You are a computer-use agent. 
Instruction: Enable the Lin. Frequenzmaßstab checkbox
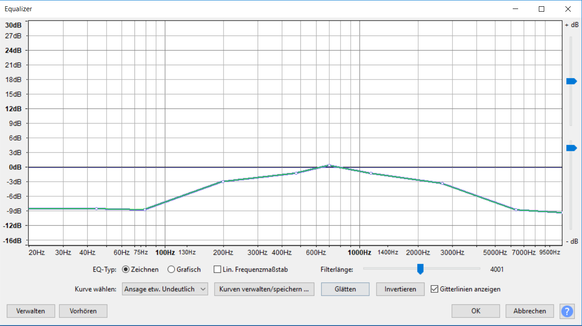(218, 269)
